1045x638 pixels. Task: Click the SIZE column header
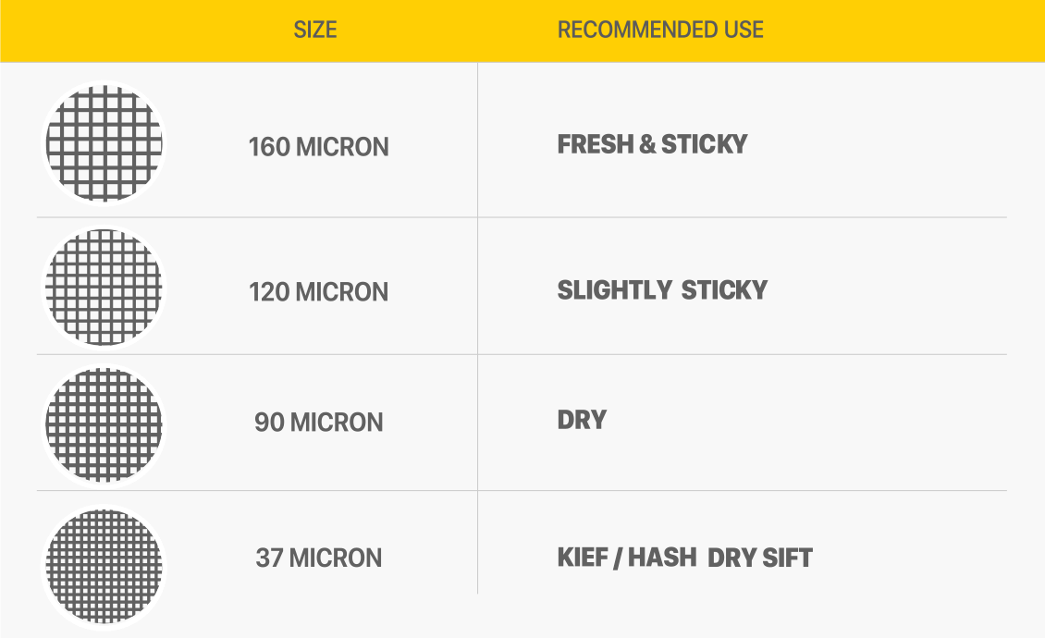(315, 30)
